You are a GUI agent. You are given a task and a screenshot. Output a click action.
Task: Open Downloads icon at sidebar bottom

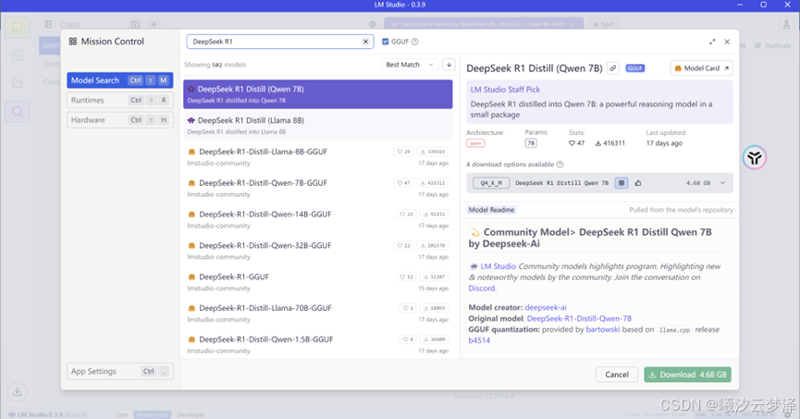(17, 391)
